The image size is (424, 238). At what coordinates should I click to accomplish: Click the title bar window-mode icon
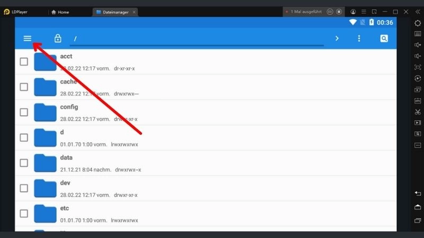coord(374,12)
